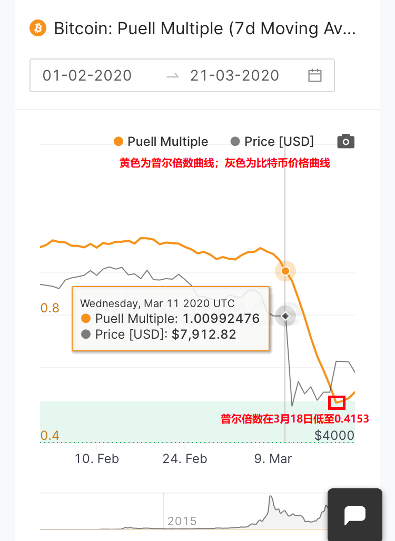Click the 10. Feb x-axis label

pyautogui.click(x=97, y=459)
